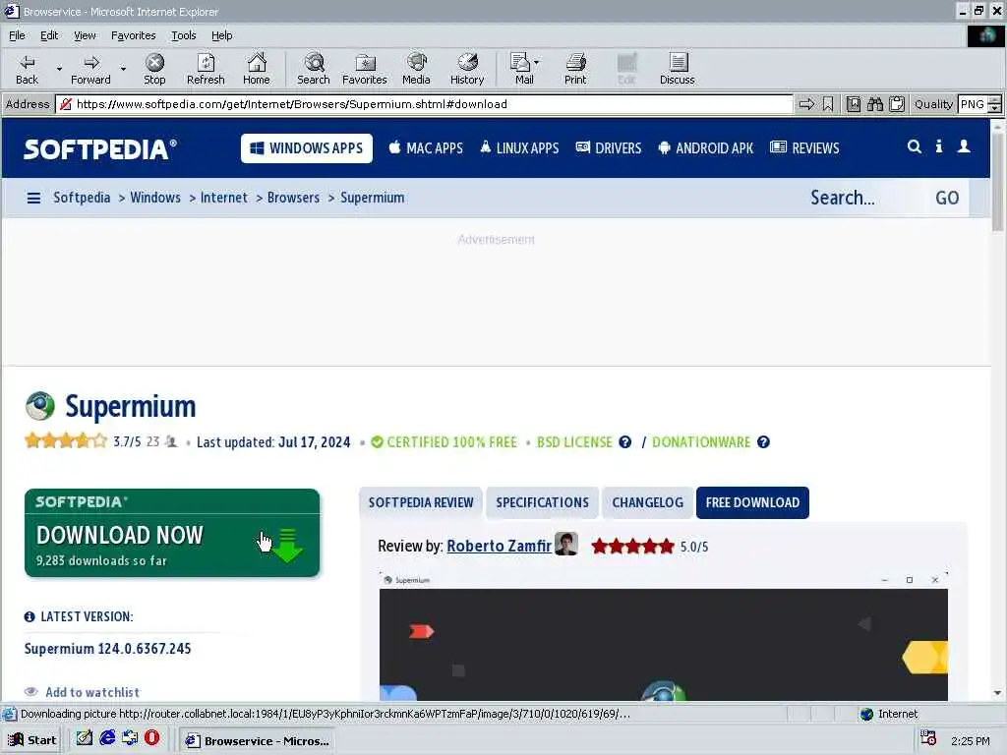Click the Download Now green button

tap(172, 533)
